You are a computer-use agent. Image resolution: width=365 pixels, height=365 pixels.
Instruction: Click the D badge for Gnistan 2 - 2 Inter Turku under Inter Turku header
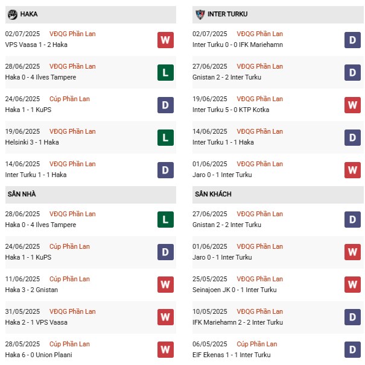353,72
